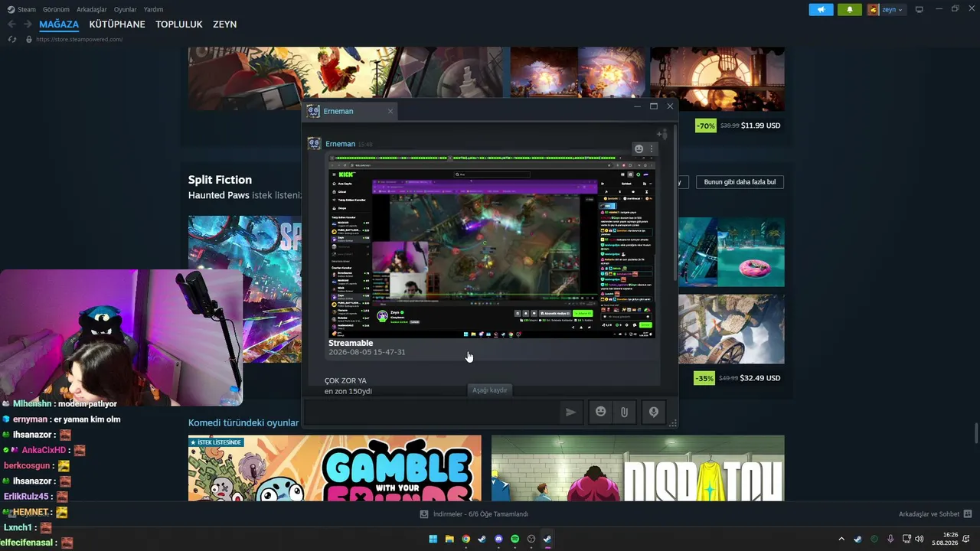Open Discord from the taskbar
Image resolution: width=980 pixels, height=551 pixels.
[x=498, y=539]
